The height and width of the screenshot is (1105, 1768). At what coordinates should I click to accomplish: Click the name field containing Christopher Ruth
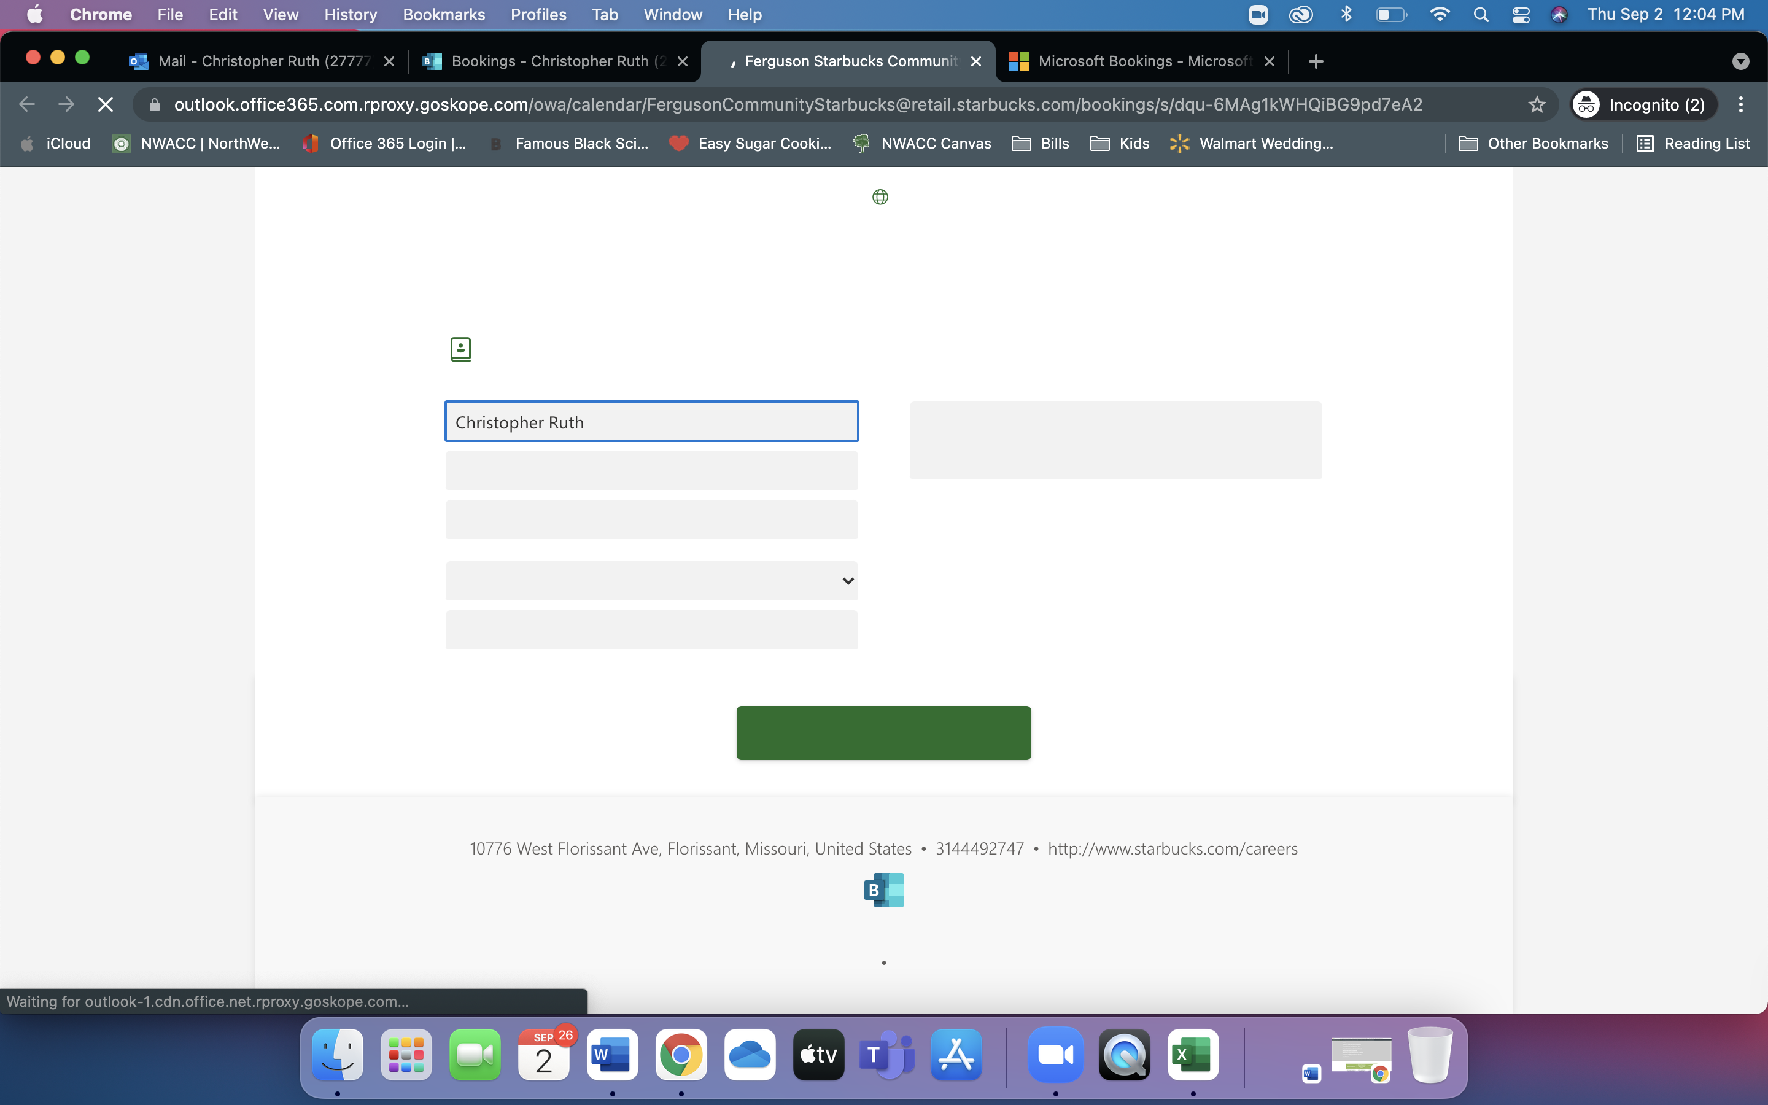pyautogui.click(x=652, y=422)
